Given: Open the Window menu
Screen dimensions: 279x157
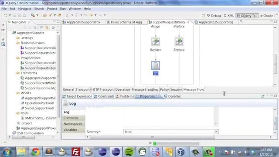Looking at the screenshot, I should (x=75, y=9).
